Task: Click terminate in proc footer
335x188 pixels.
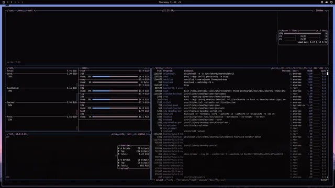Action: (x=183, y=180)
